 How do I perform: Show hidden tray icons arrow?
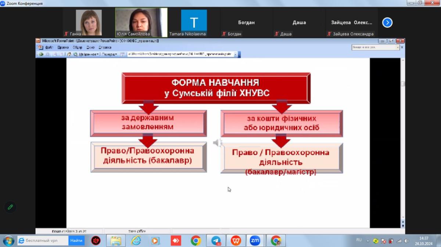tap(368, 241)
